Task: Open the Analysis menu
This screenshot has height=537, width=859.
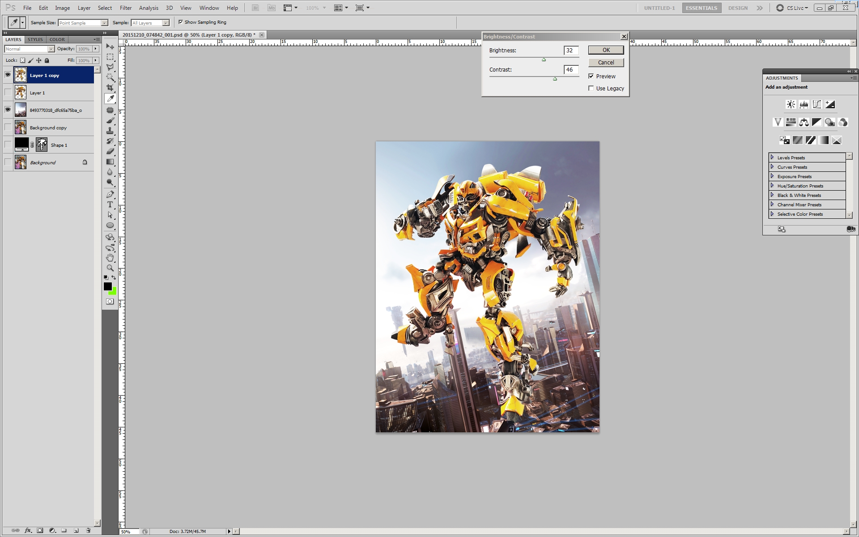Action: (x=149, y=8)
